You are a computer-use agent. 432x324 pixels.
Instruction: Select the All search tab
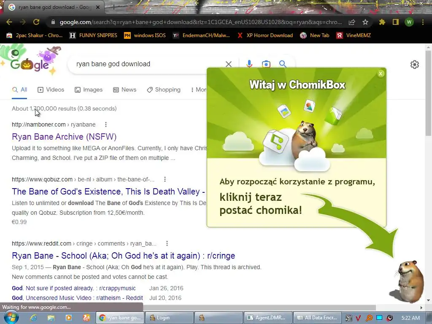pos(19,89)
